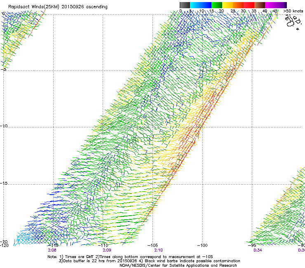Click the -110 longitude axis label

(x=103, y=245)
